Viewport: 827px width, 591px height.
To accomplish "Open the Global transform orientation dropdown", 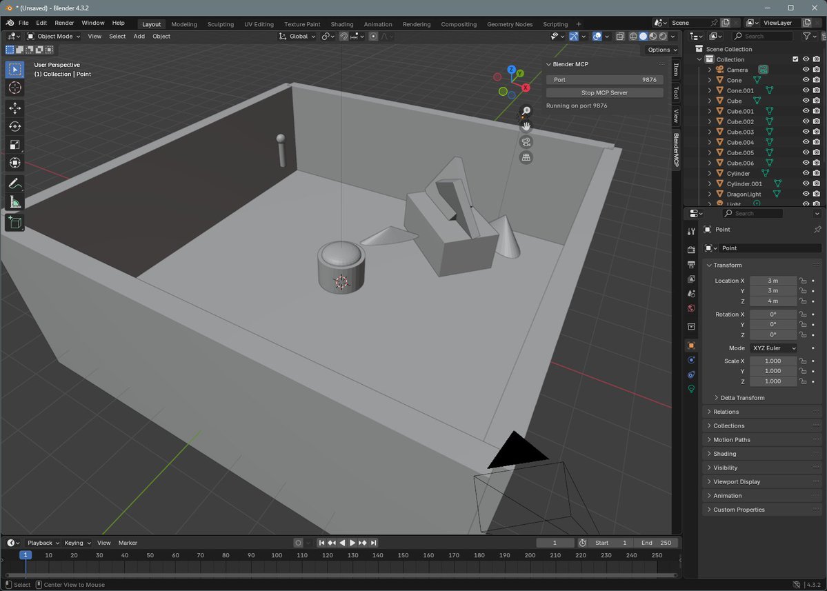I will pos(297,37).
